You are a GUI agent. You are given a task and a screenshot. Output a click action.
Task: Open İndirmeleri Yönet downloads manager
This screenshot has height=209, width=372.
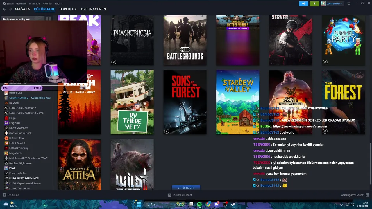point(180,195)
